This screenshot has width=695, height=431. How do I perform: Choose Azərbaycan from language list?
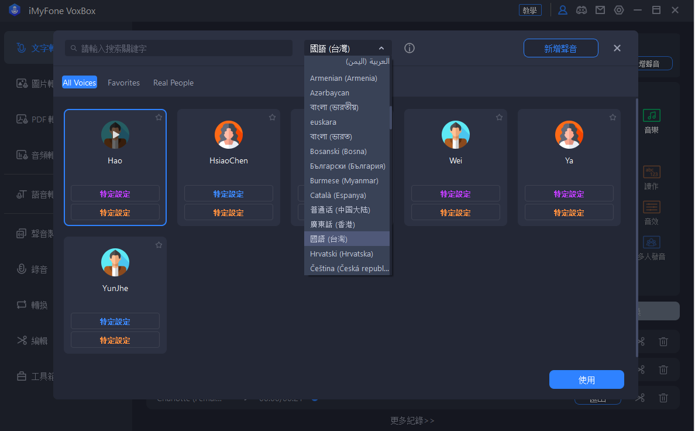coord(346,93)
